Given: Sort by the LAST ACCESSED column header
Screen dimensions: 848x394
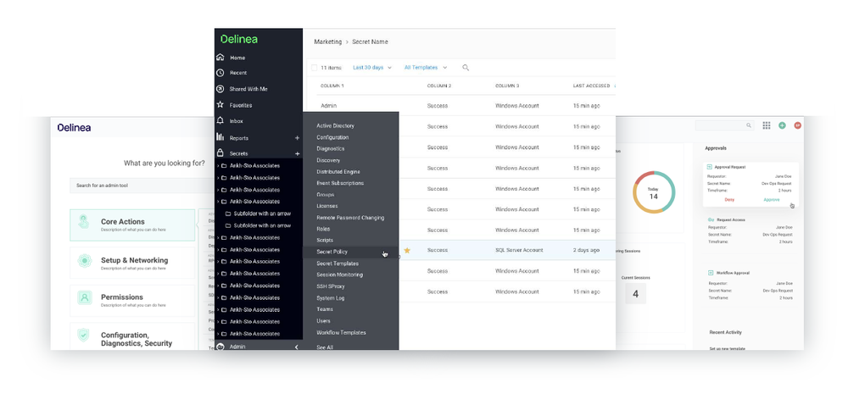Looking at the screenshot, I should point(592,86).
